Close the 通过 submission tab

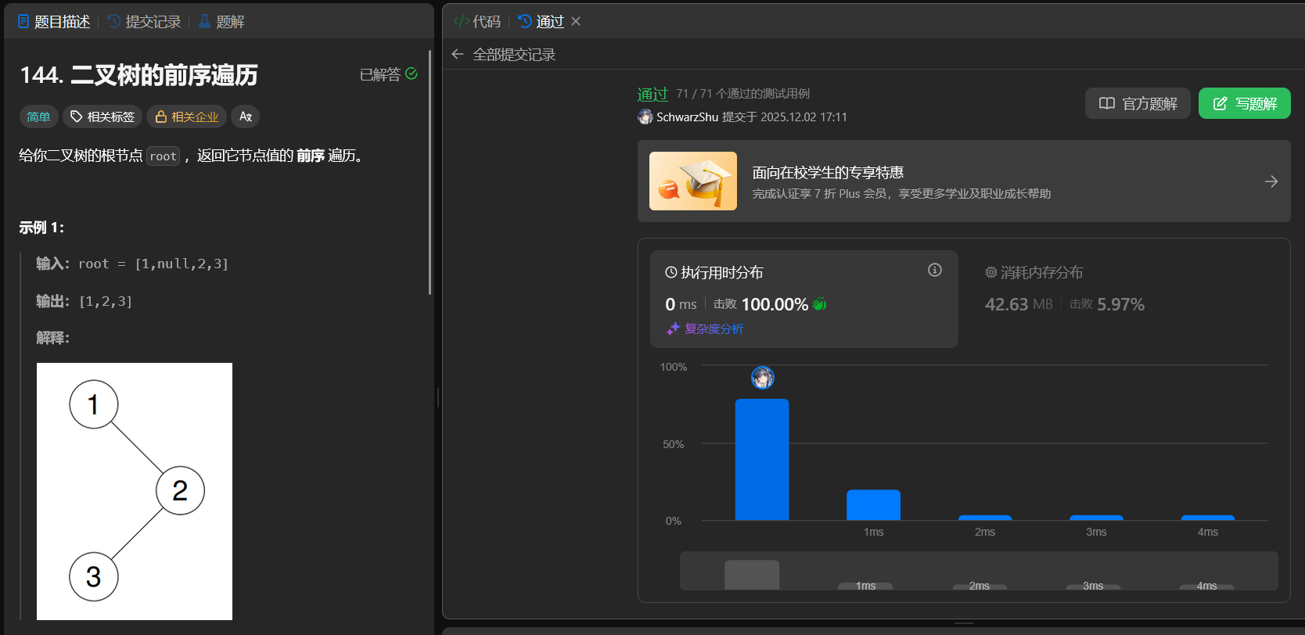[576, 21]
